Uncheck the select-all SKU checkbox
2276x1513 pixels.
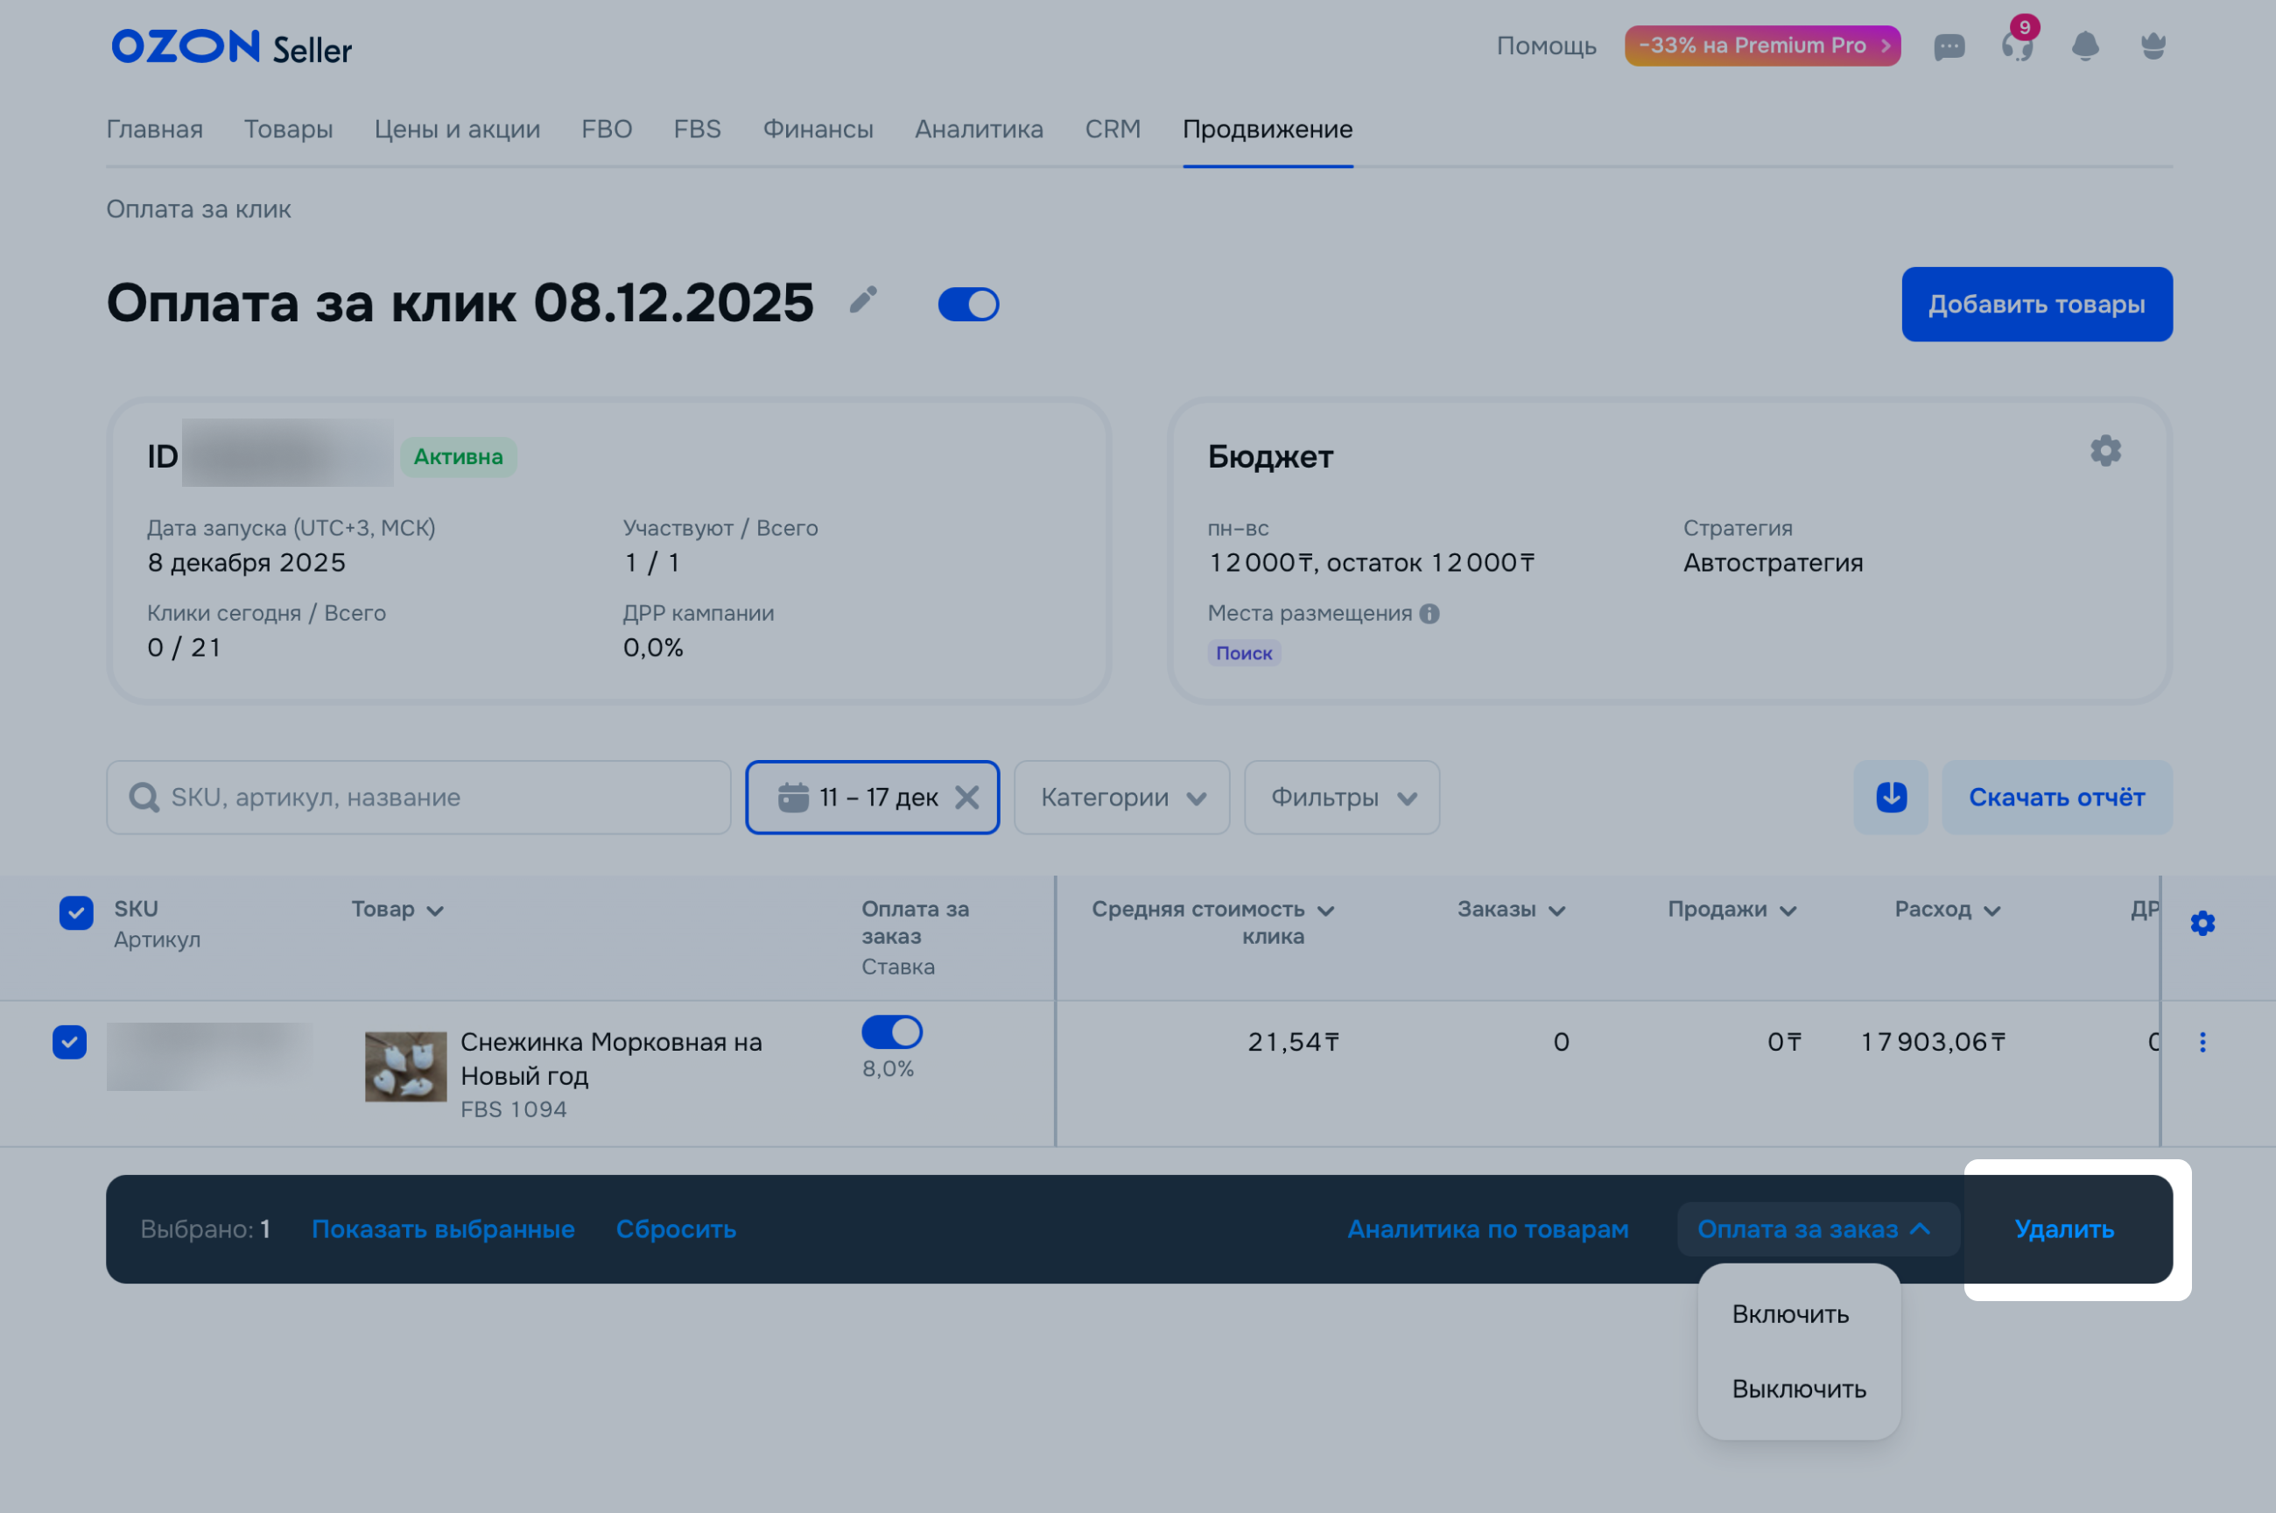pos(76,913)
